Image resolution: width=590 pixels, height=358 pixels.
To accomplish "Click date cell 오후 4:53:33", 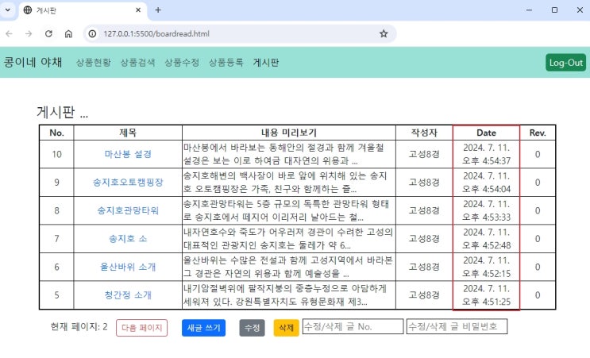I will 486,210.
